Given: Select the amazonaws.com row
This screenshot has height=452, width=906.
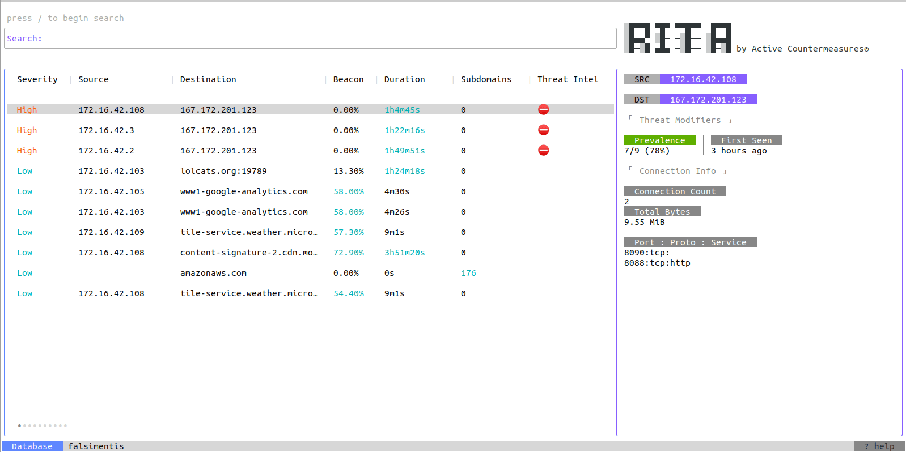Looking at the screenshot, I should [x=310, y=273].
